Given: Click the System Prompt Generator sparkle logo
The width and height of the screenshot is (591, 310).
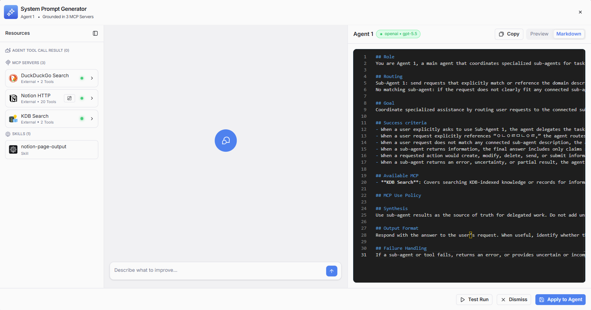Looking at the screenshot, I should click(x=11, y=12).
